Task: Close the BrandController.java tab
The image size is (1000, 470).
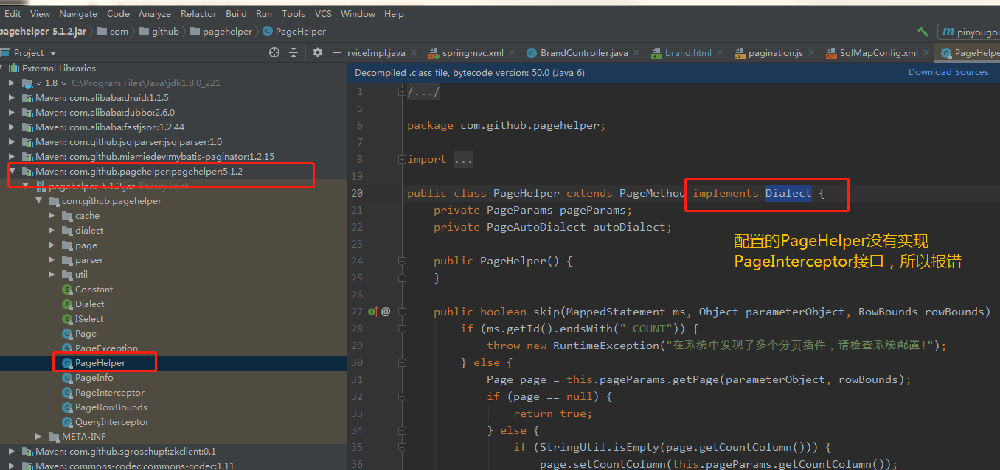Action: (638, 53)
